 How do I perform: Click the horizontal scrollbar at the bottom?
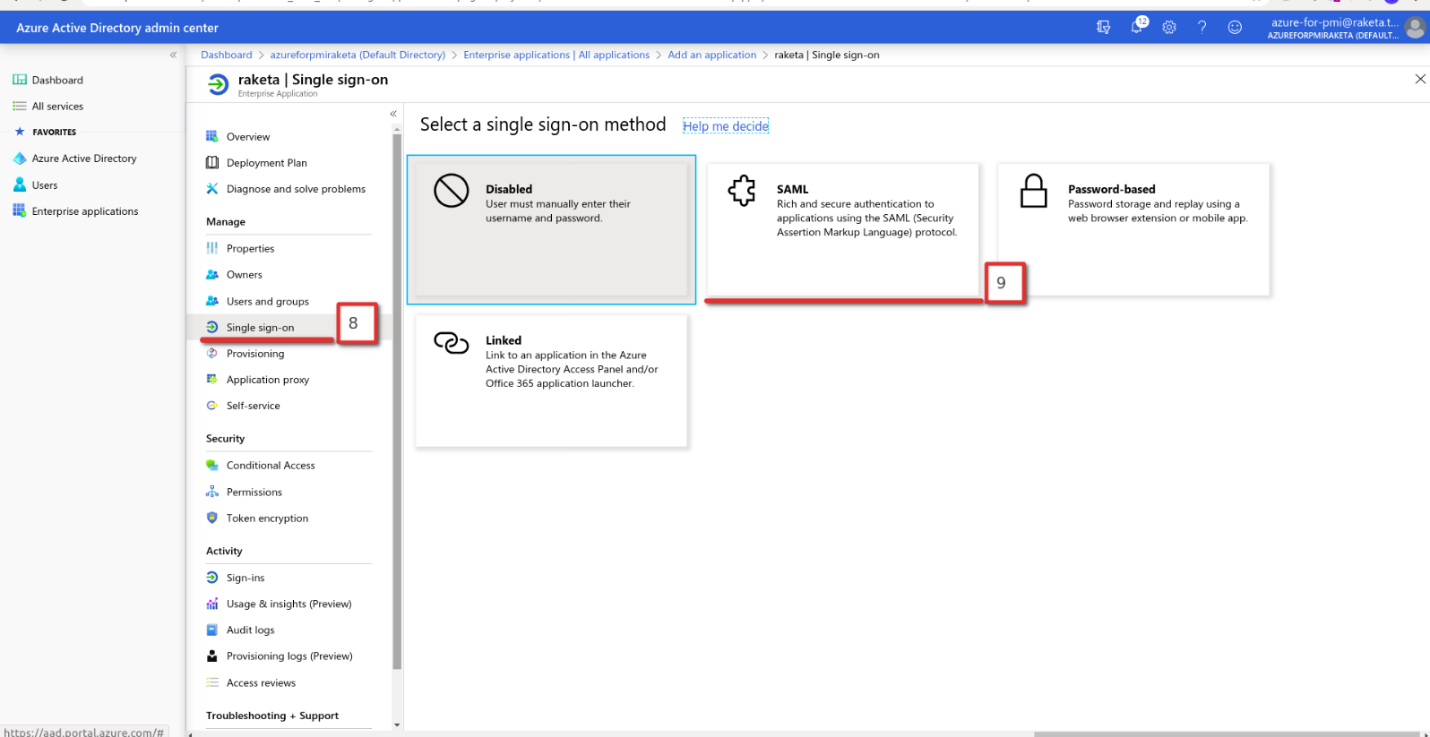pos(1226,733)
